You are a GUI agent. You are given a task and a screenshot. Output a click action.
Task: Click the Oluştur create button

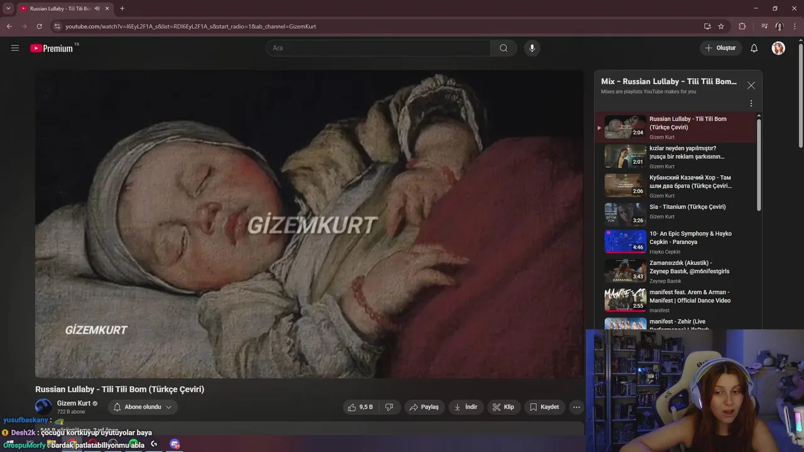click(x=720, y=48)
